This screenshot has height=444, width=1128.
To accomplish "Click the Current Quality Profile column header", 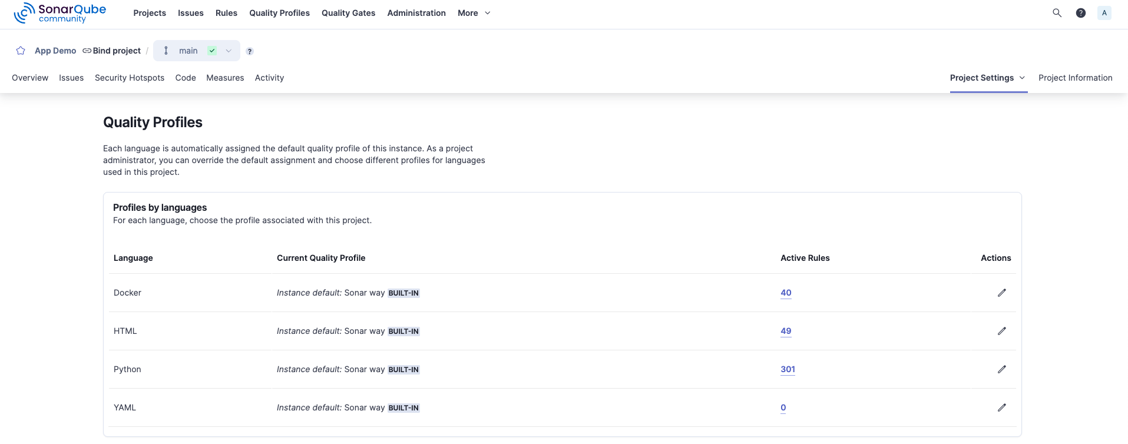I will 321,258.
